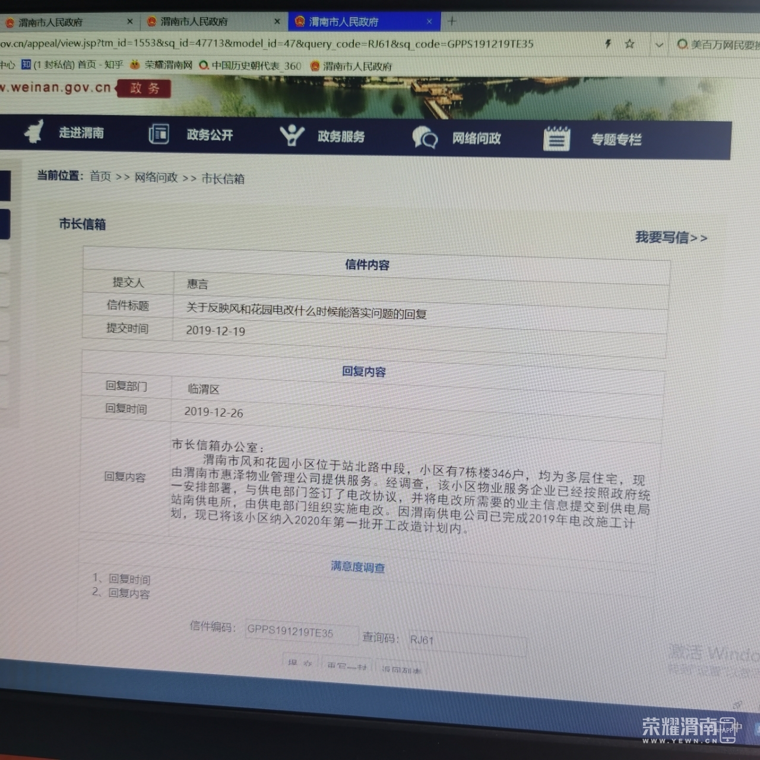Open the 知乎 首页 bookmark
The height and width of the screenshot is (760, 760).
[x=72, y=65]
